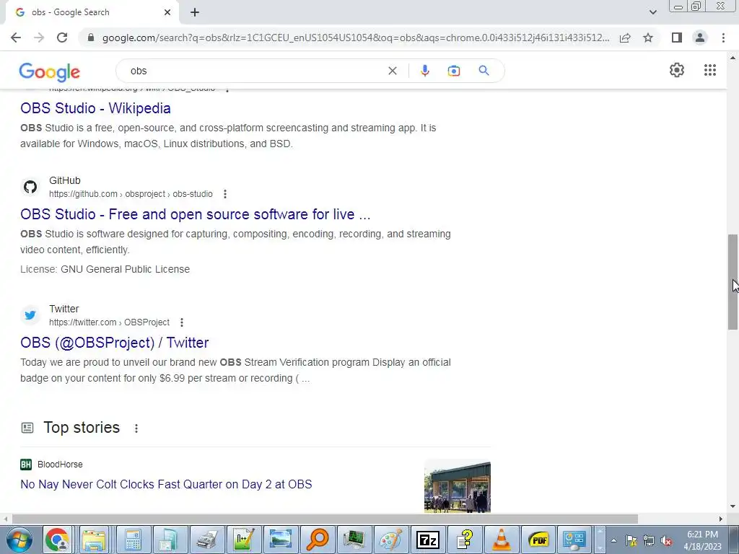Clear the search box with the X
Screen dimensions: 739x554
point(392,71)
